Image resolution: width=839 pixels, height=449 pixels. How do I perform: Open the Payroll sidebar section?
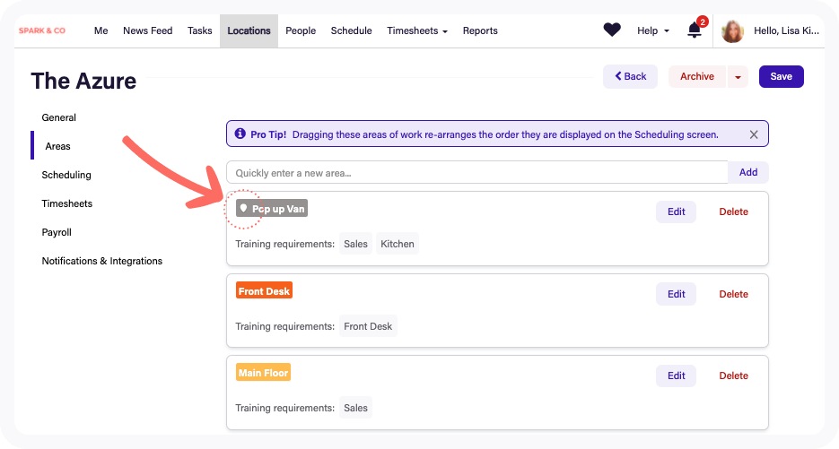click(x=57, y=232)
